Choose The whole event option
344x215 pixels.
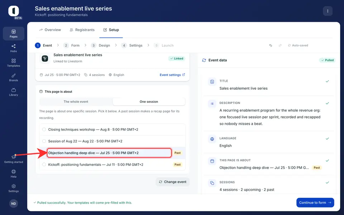point(76,101)
